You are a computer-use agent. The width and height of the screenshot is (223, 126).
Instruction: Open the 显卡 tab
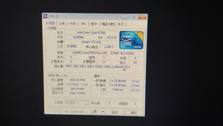(x=94, y=24)
